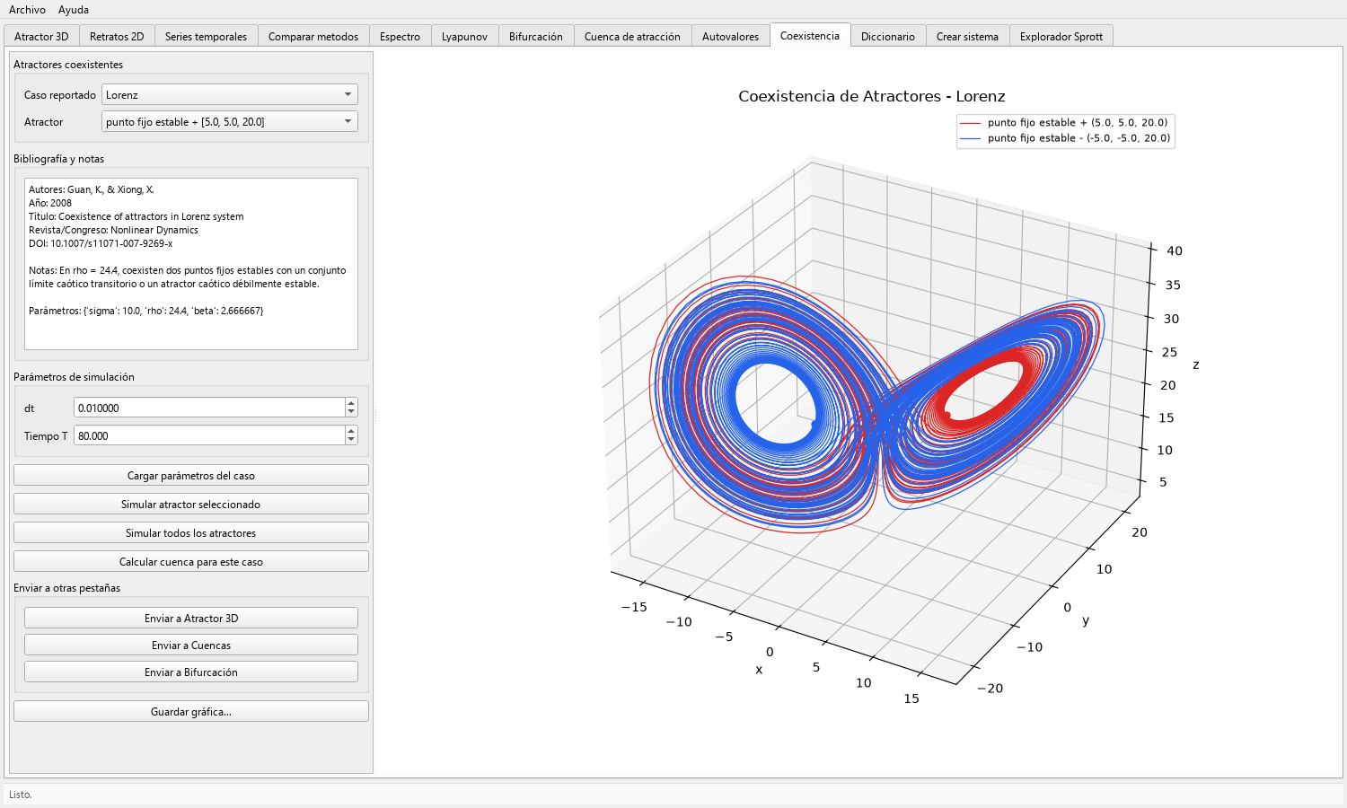Open the Diccionario tab

[888, 37]
